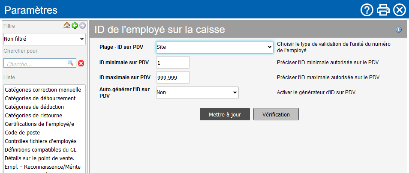409x173 pixels.
Task: Open 'Définitions compatibles du GL' list item
Action: 40,150
